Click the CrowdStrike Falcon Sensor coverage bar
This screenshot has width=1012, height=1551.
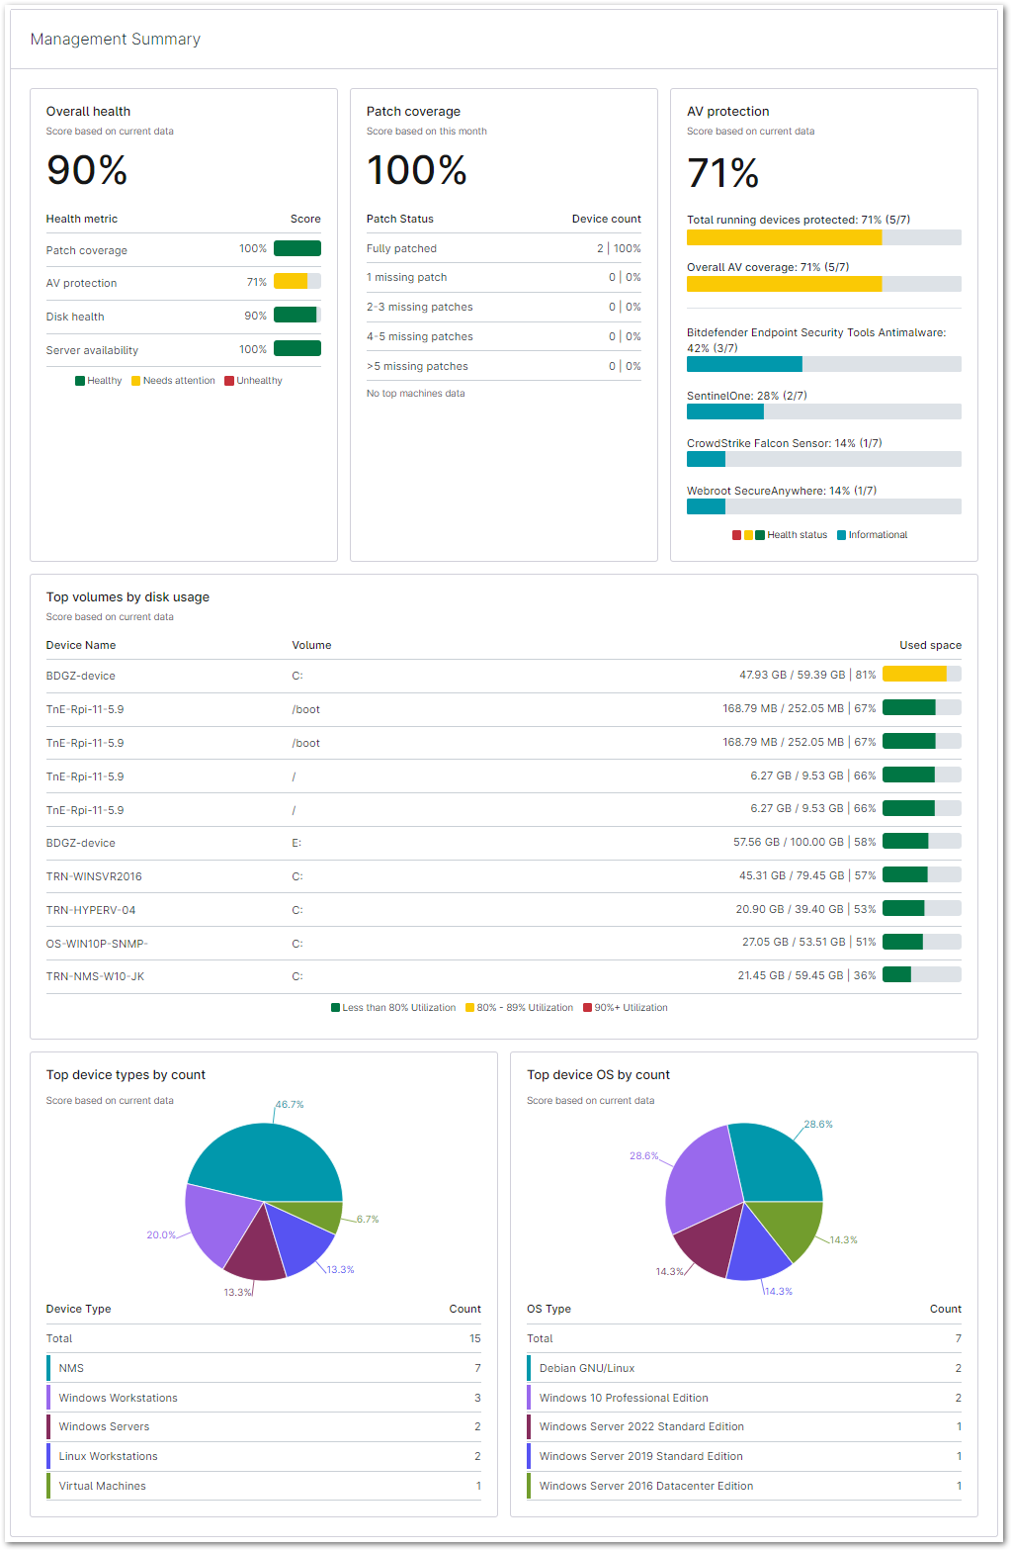pyautogui.click(x=823, y=459)
